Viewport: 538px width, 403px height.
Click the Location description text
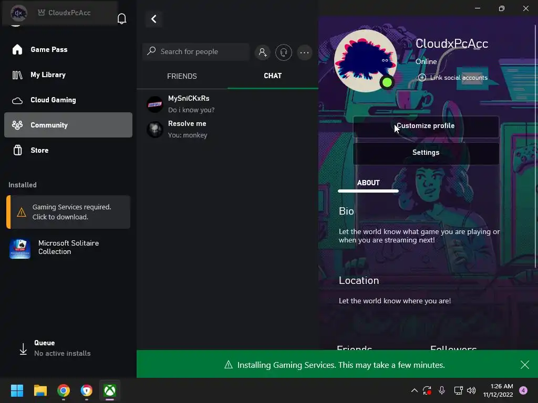395,301
